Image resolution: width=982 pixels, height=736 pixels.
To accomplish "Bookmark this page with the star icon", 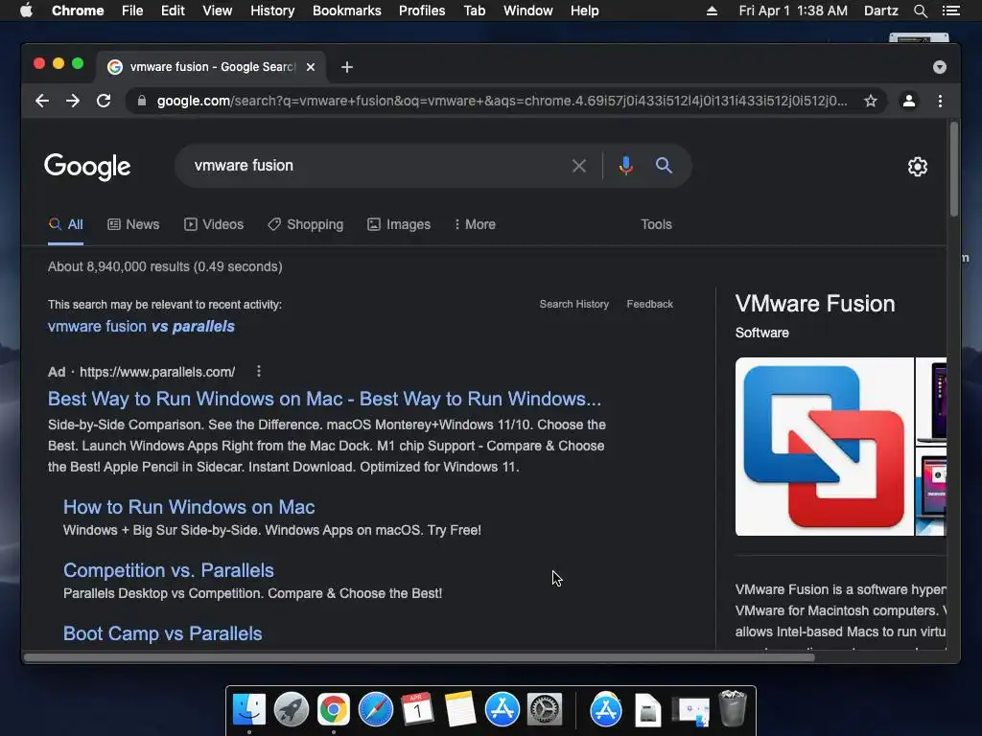I will point(871,101).
